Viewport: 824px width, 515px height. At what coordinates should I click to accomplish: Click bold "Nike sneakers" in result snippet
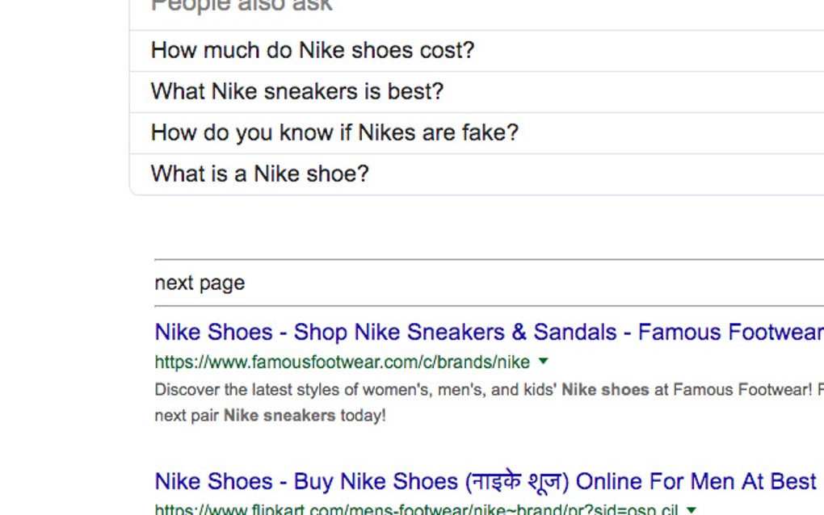coord(280,417)
